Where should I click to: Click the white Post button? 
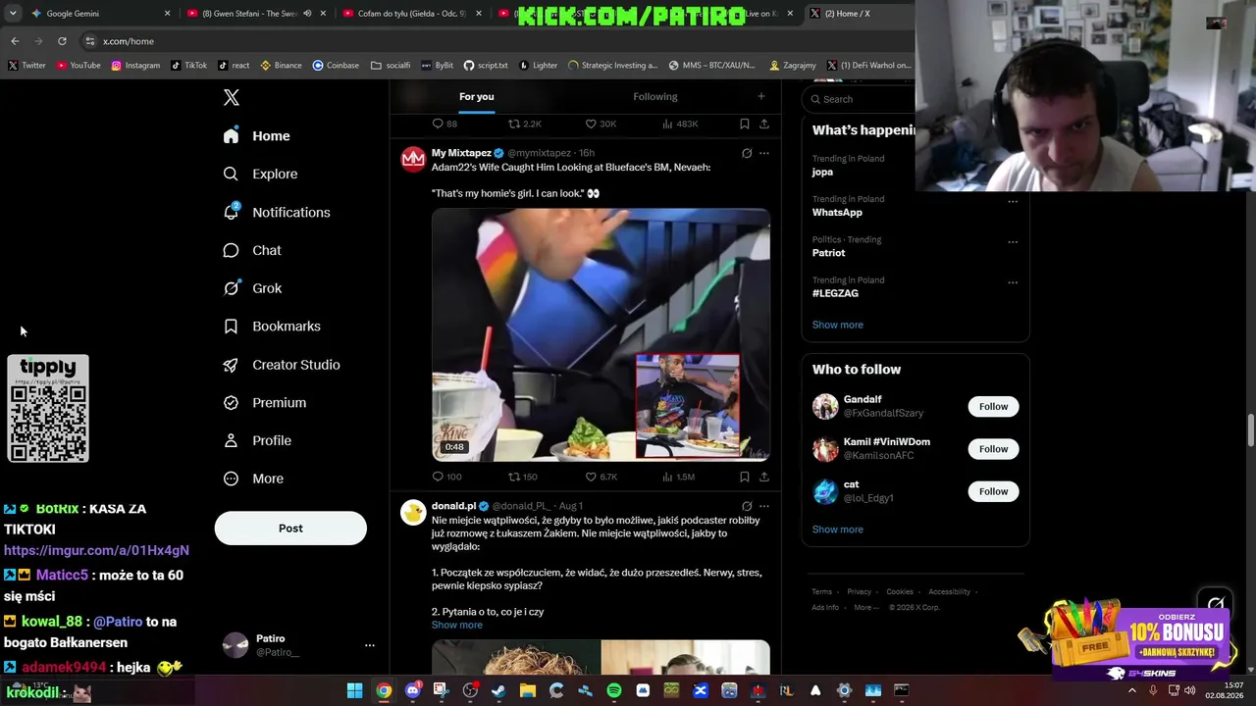tap(290, 529)
